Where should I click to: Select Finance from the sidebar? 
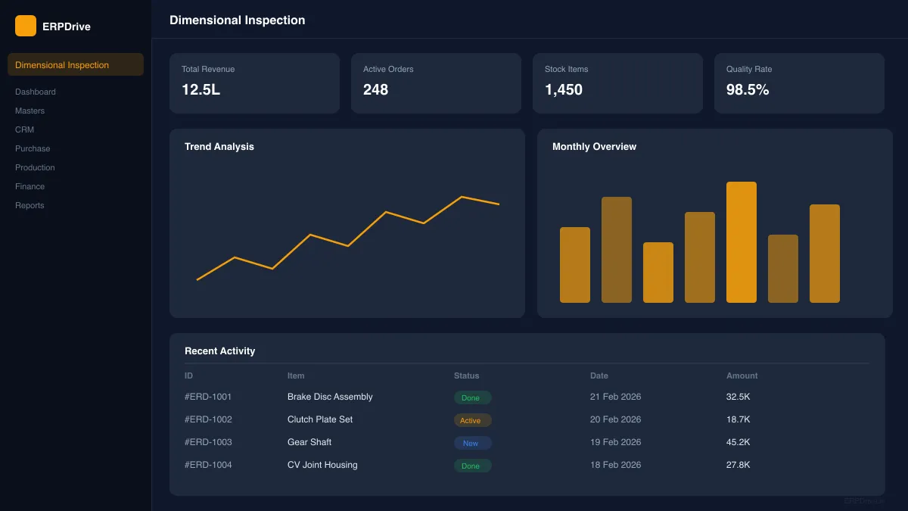click(30, 186)
